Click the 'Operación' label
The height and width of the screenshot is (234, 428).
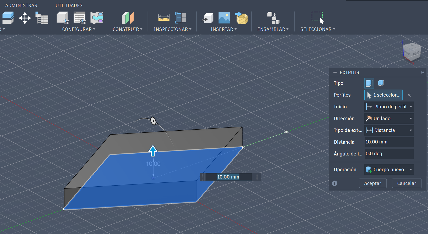point(345,170)
